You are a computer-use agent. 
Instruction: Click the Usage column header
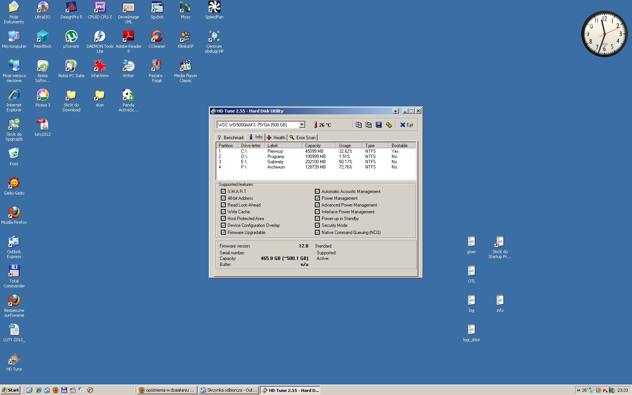(x=349, y=145)
